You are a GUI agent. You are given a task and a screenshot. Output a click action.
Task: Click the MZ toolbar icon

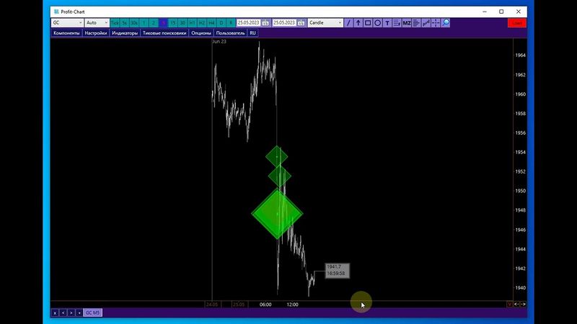click(x=407, y=23)
